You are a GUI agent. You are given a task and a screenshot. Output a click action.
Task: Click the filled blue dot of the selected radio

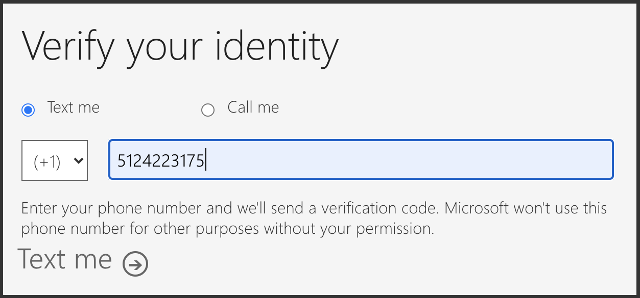28,110
